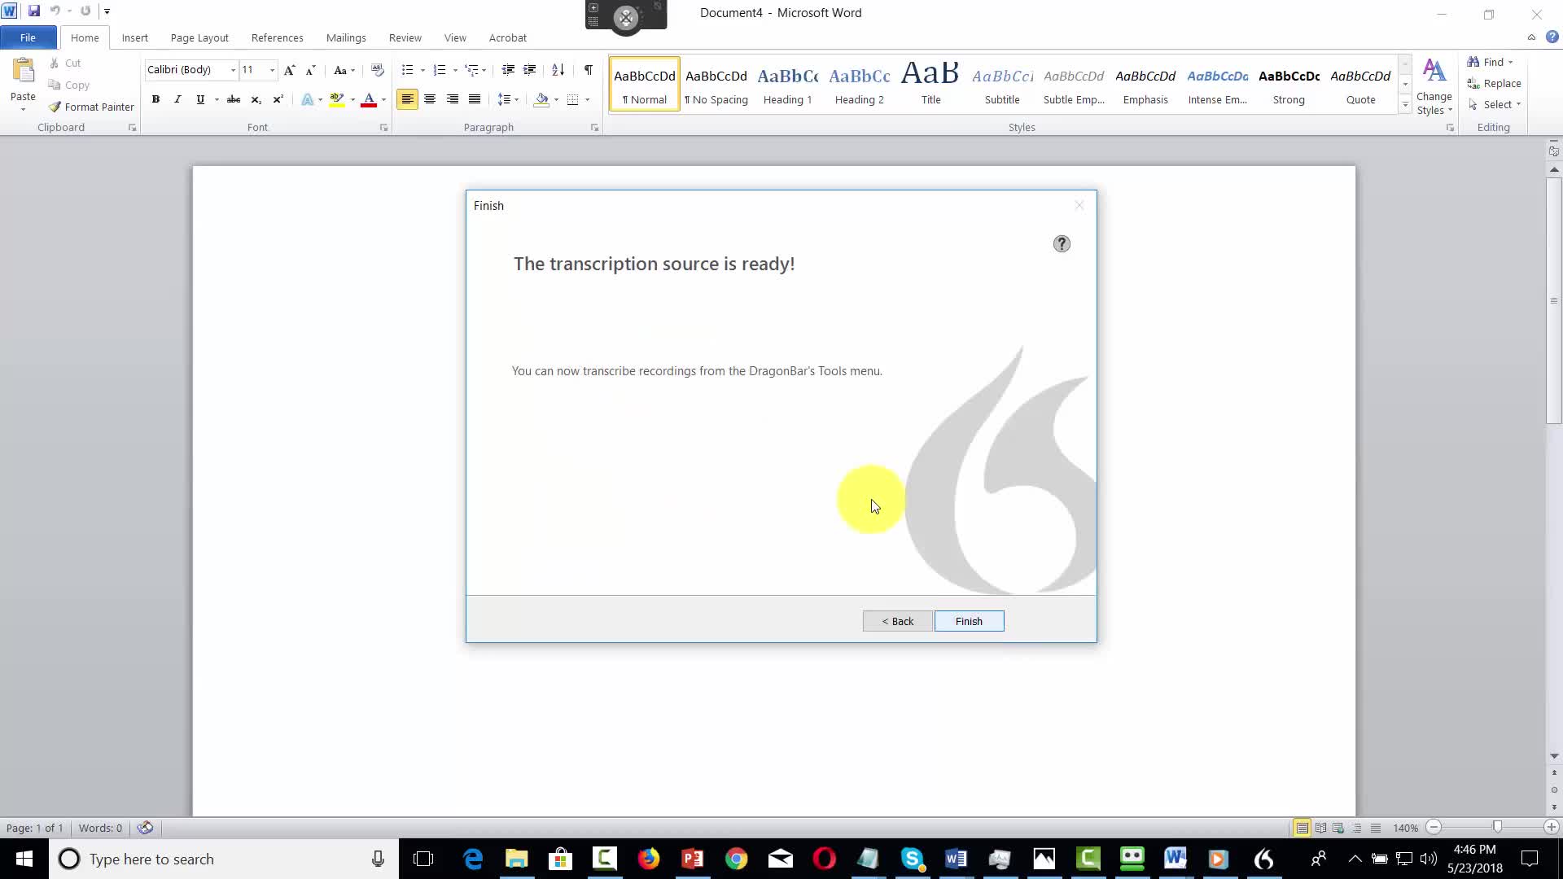This screenshot has height=879, width=1563.
Task: Toggle Subscript formatting
Action: point(256,99)
